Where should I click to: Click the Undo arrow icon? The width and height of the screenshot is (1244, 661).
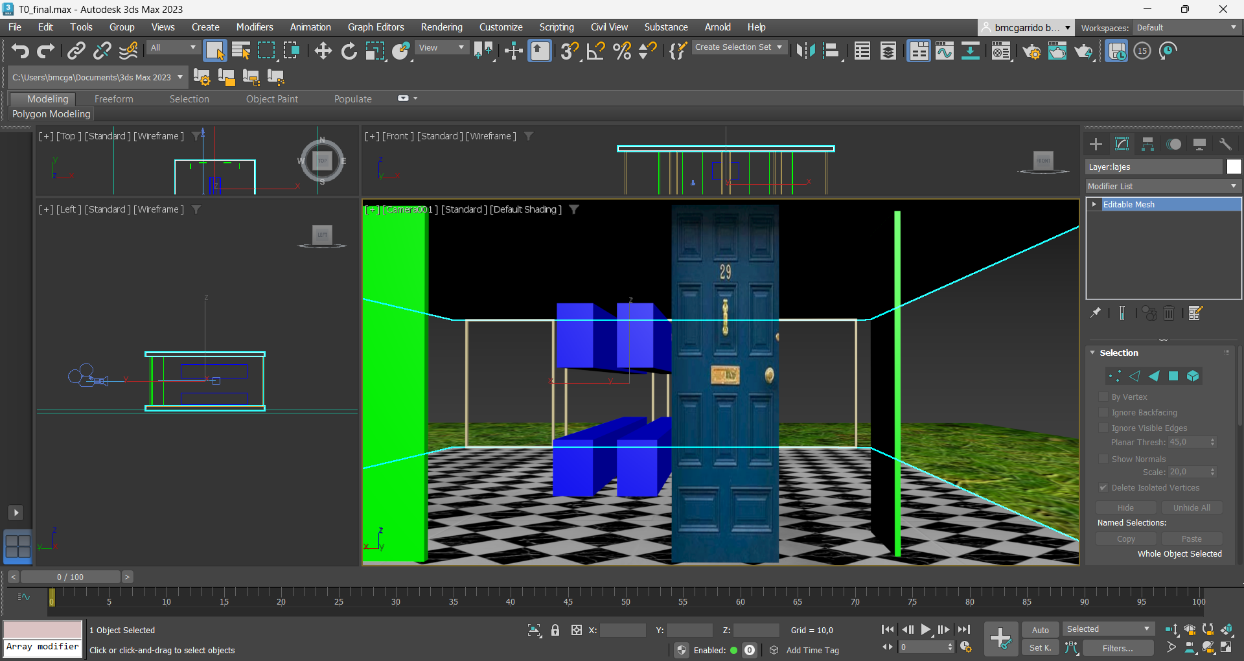20,51
